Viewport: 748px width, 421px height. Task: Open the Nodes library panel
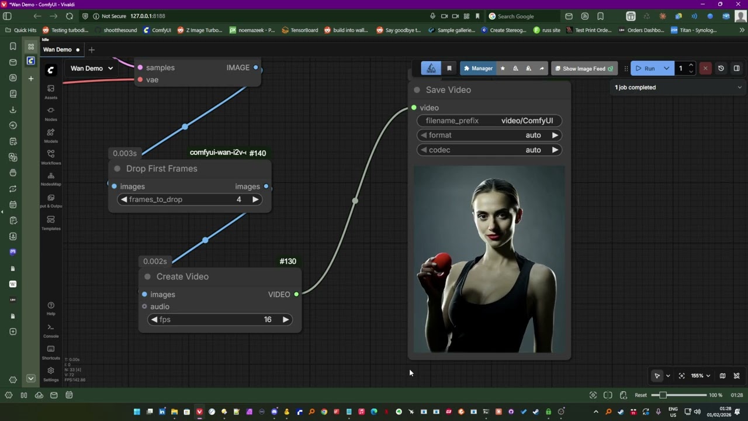[51, 113]
